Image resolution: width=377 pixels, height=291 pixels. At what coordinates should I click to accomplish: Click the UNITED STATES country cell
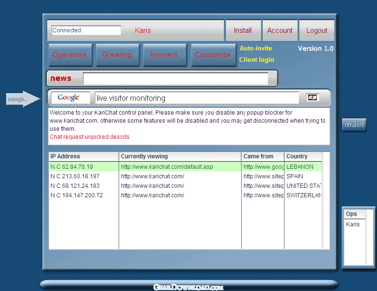click(304, 186)
